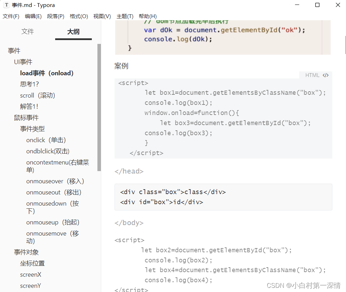Image resolution: width=346 pixels, height=292 pixels.
Task: Click the </head> text in document
Action: [x=129, y=171]
